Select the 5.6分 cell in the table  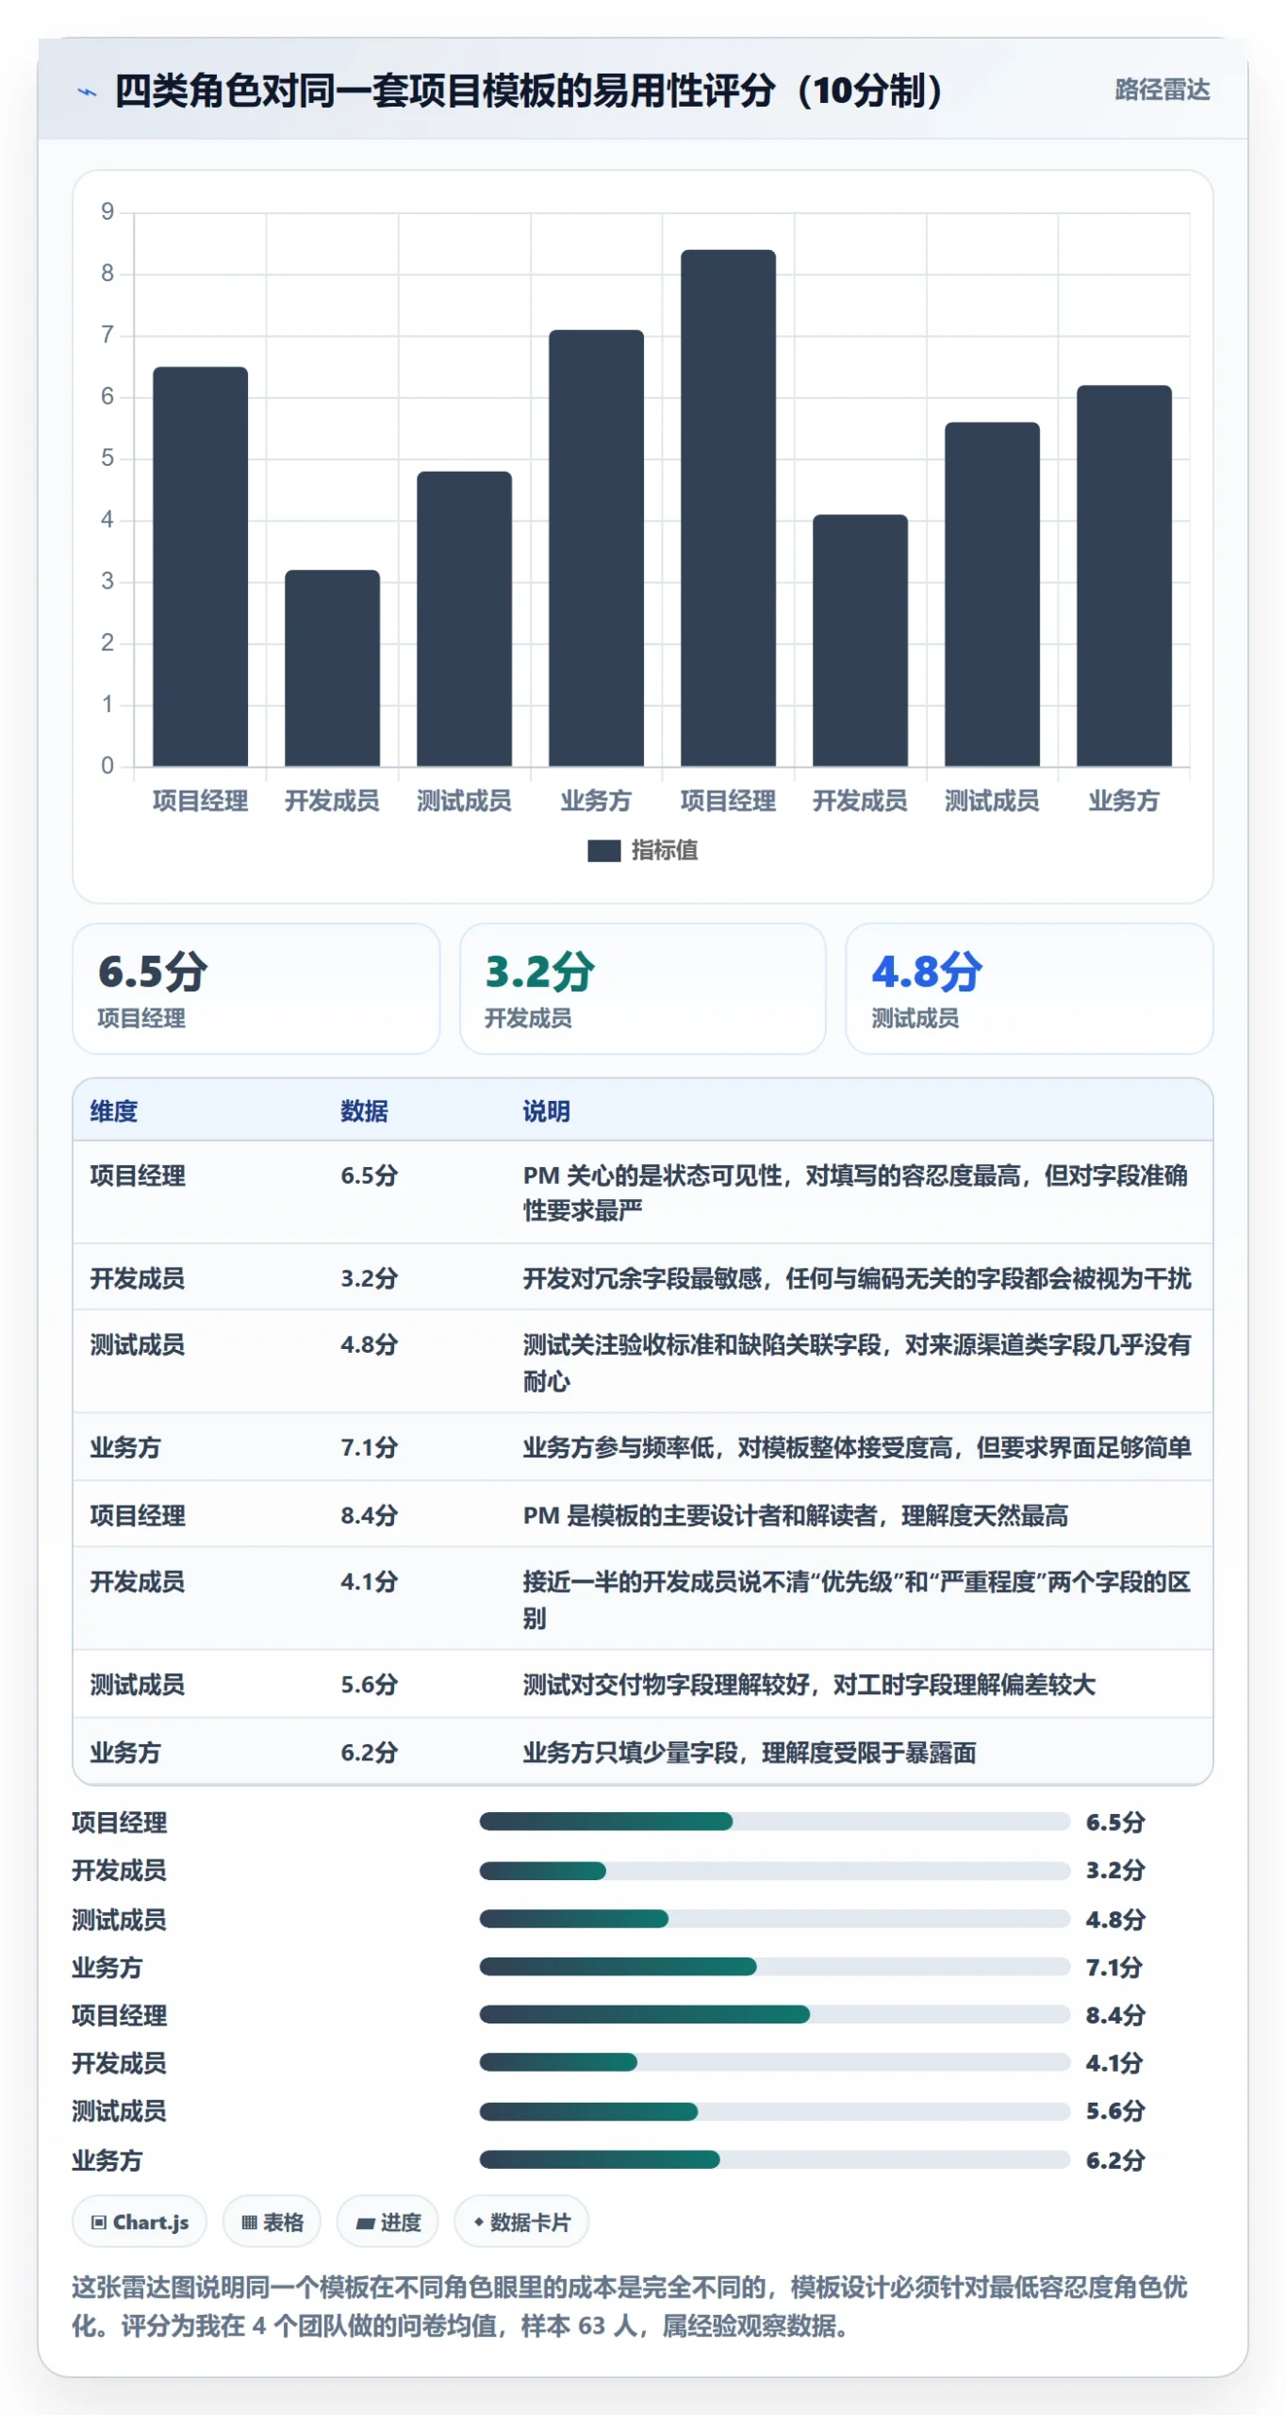coord(370,1684)
